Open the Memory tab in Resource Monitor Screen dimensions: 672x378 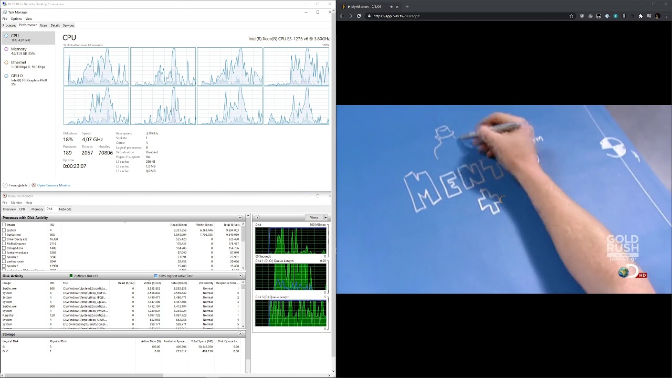click(37, 209)
